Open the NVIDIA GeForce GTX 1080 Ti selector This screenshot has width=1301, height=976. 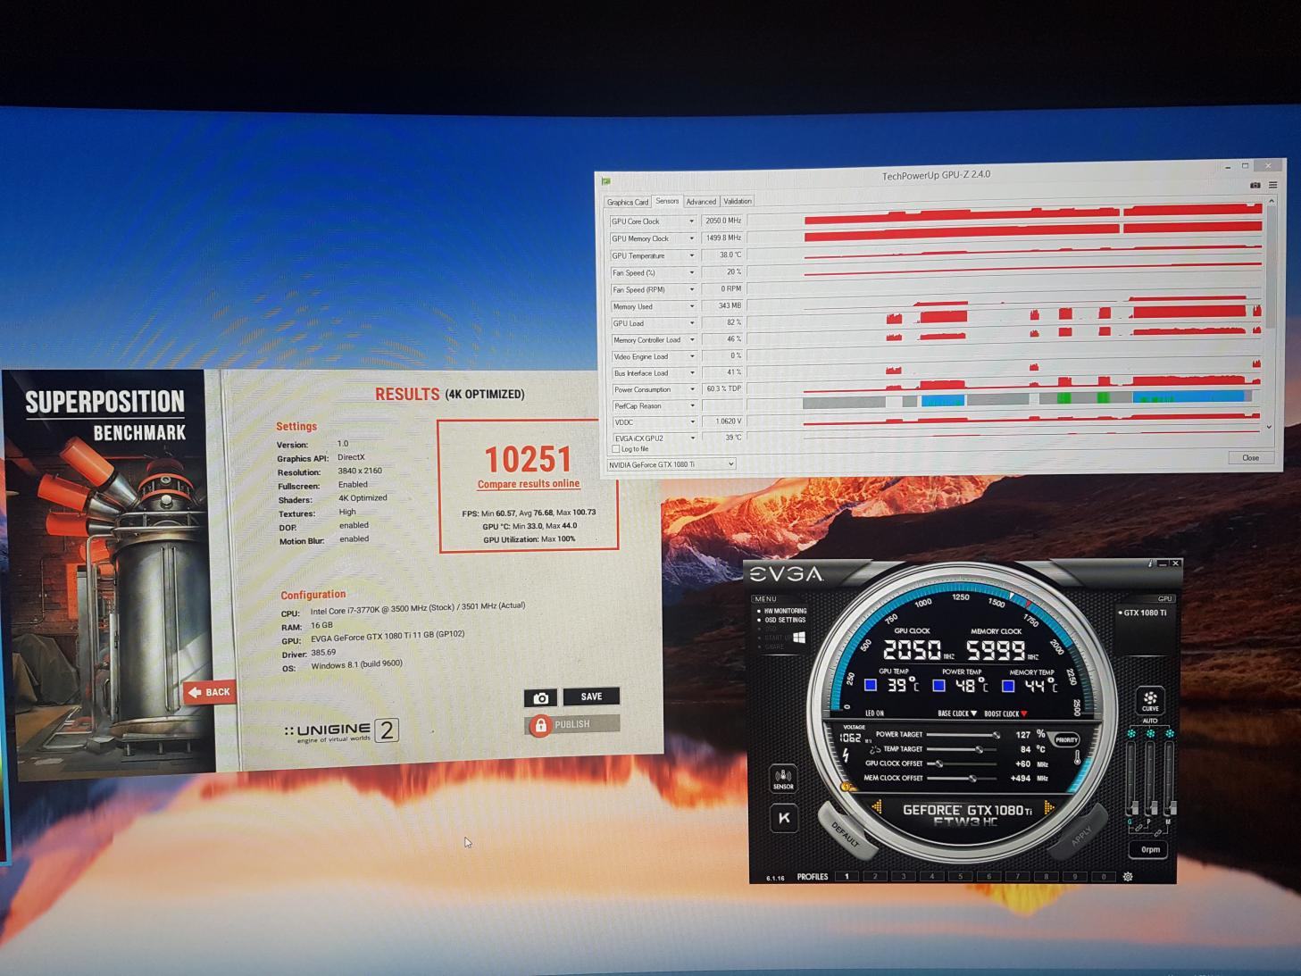click(671, 464)
